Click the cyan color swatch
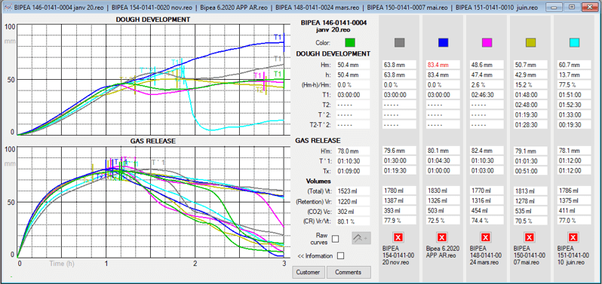This screenshot has width=602, height=284. coord(574,42)
